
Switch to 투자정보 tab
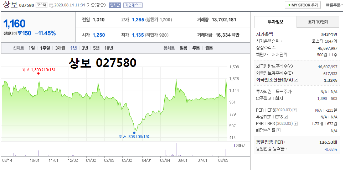point(276,22)
